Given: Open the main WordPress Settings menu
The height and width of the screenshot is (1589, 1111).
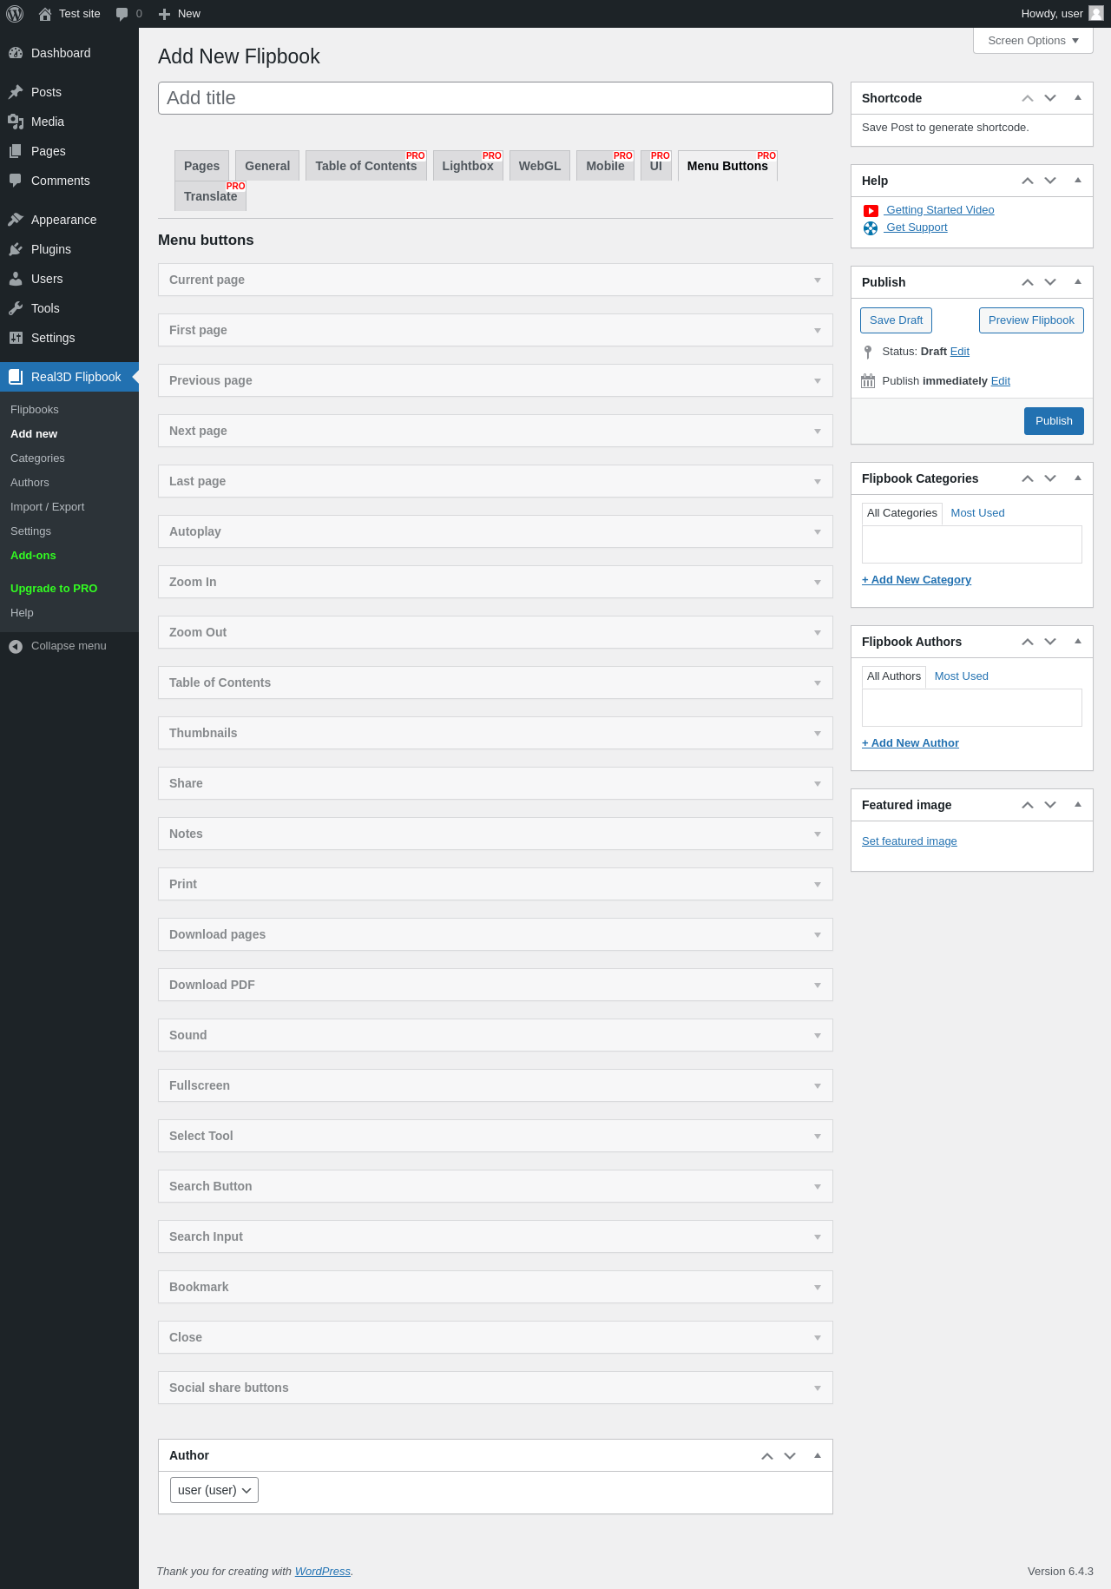Looking at the screenshot, I should pos(69,338).
